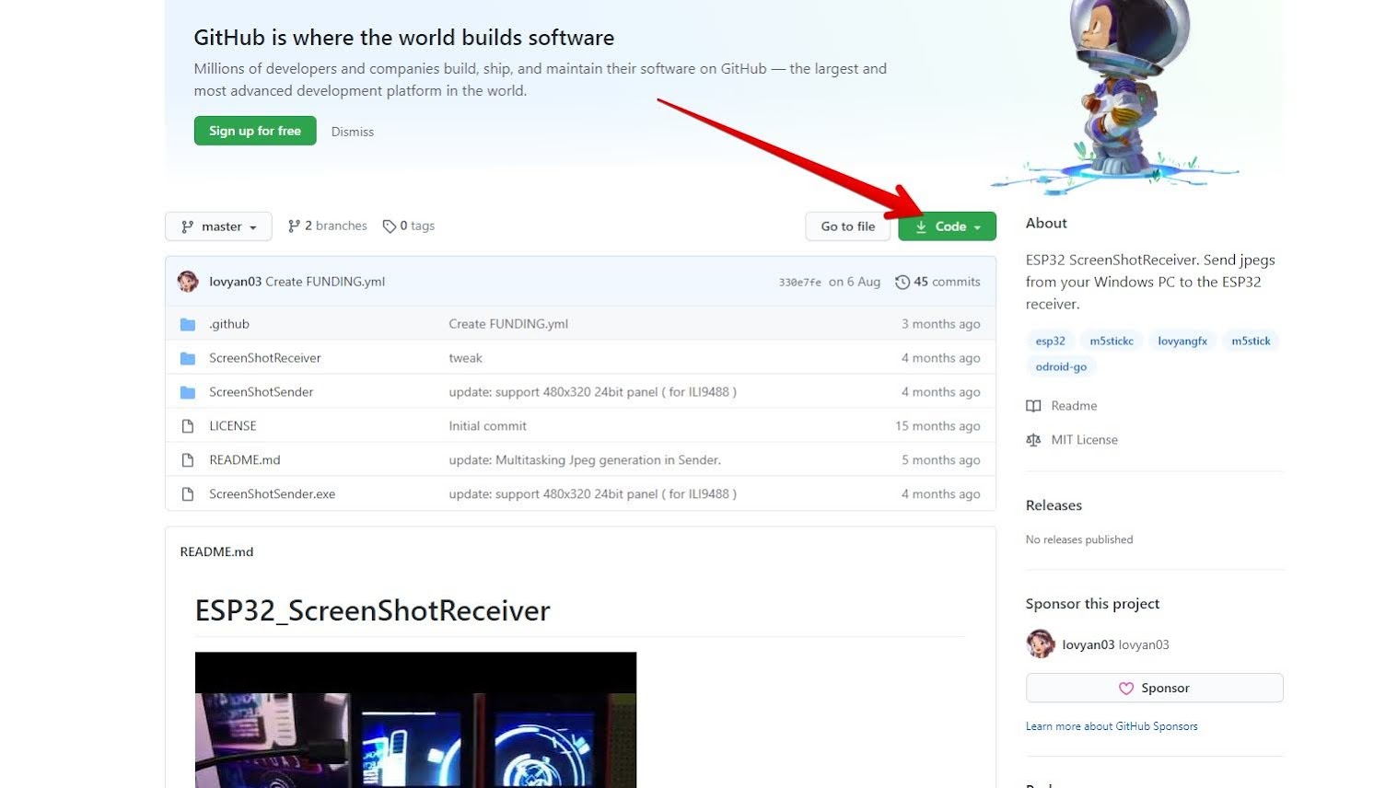The width and height of the screenshot is (1374, 788).
Task: Click 'on 6 Aug' commit date
Action: [x=855, y=282]
